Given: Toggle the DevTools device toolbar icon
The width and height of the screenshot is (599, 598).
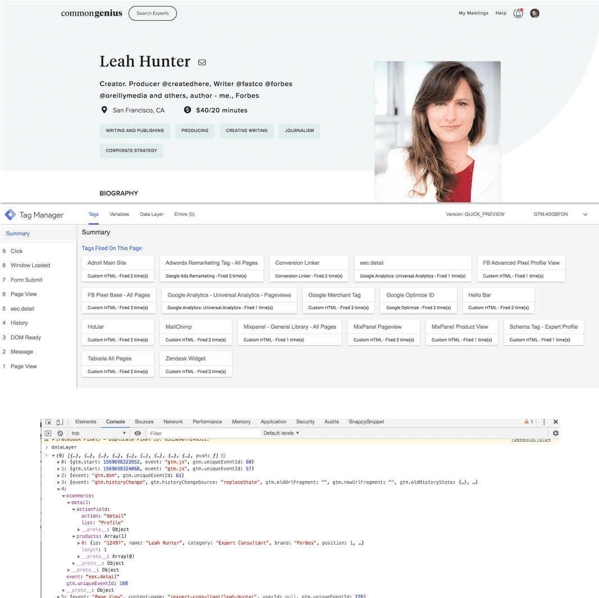Looking at the screenshot, I should 59,422.
